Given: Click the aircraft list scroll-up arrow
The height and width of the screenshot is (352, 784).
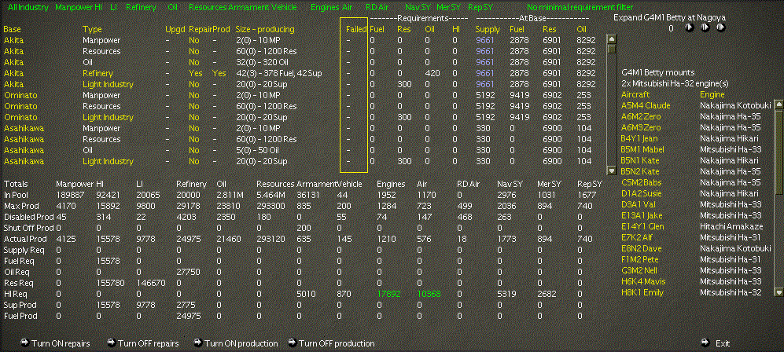Looking at the screenshot, I should pos(778,104).
